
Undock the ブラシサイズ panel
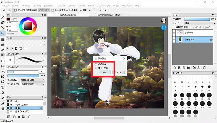click(x=213, y=73)
